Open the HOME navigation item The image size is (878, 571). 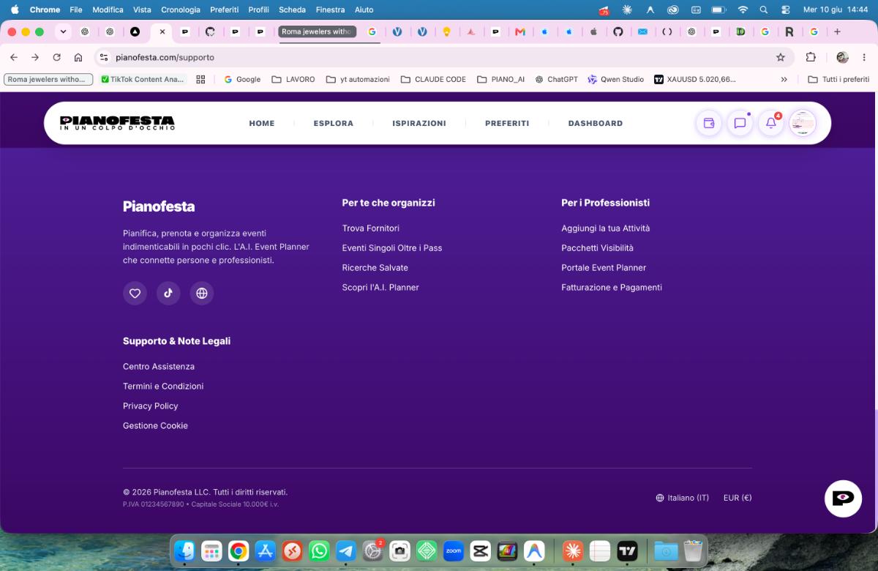point(262,123)
